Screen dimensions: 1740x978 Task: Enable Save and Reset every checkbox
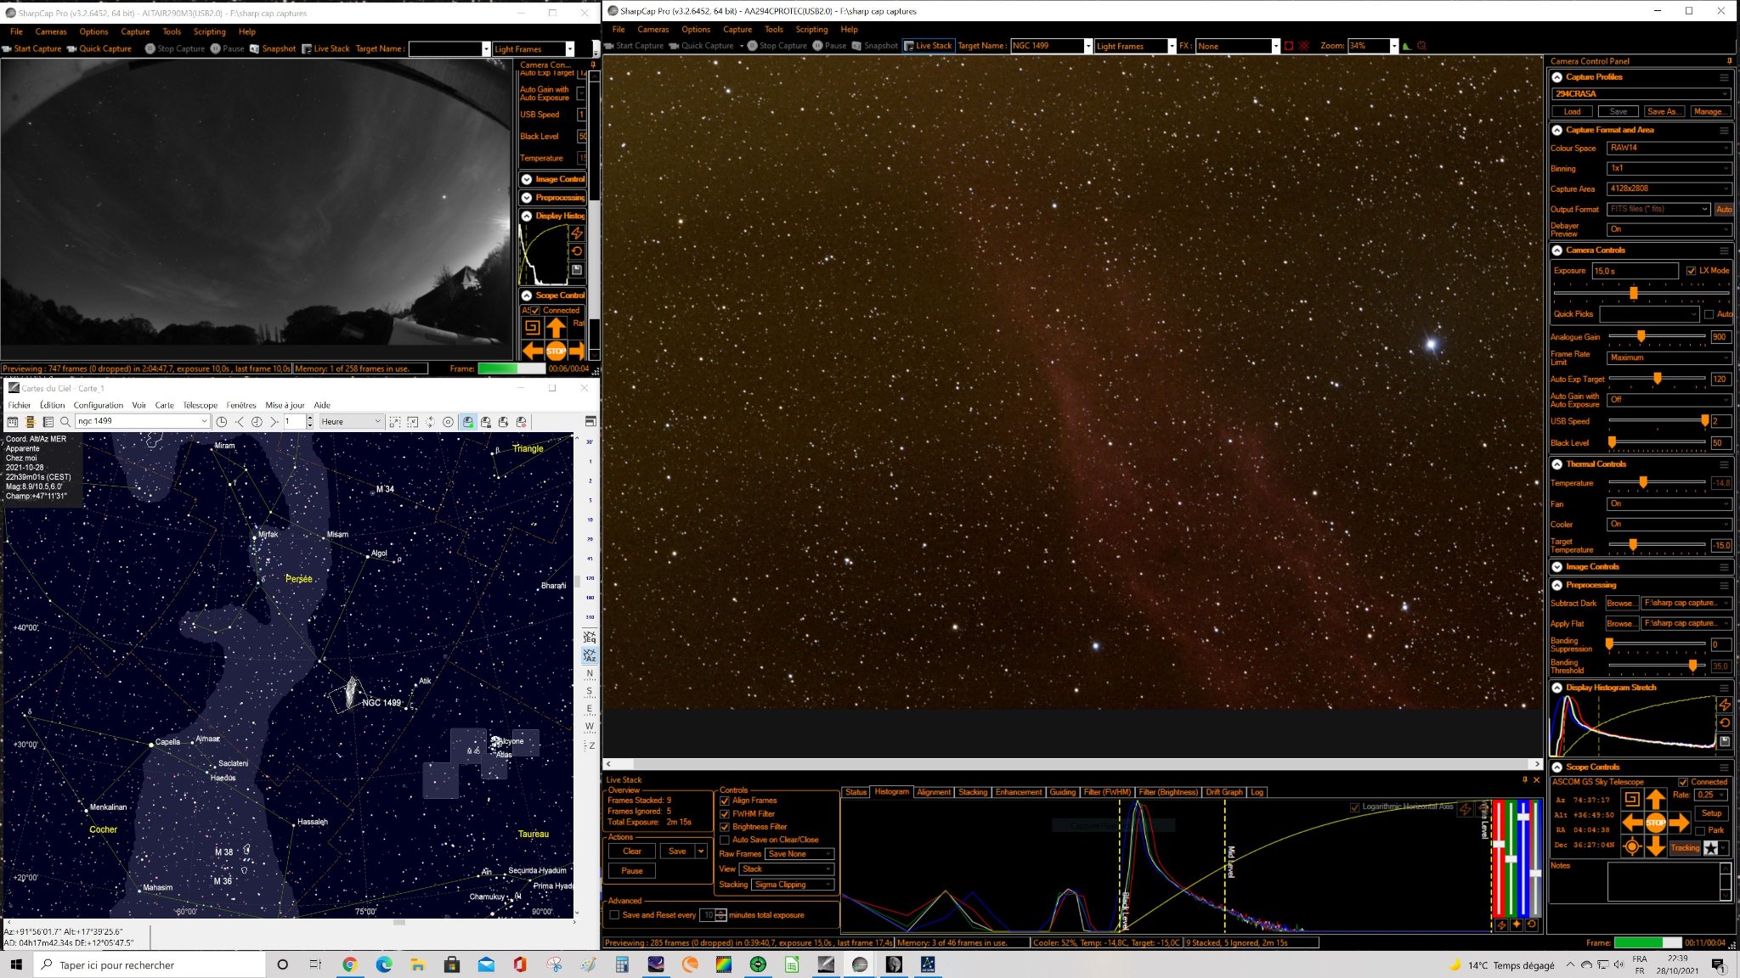point(614,915)
